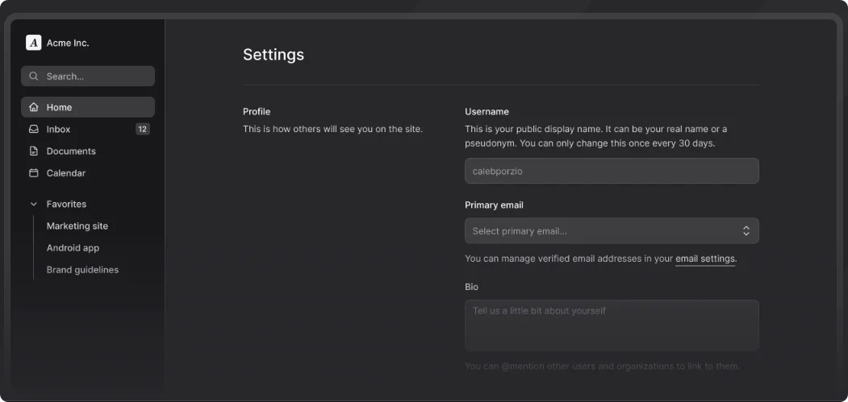This screenshot has height=402, width=848.
Task: Click the Documents file icon
Action: pos(34,151)
